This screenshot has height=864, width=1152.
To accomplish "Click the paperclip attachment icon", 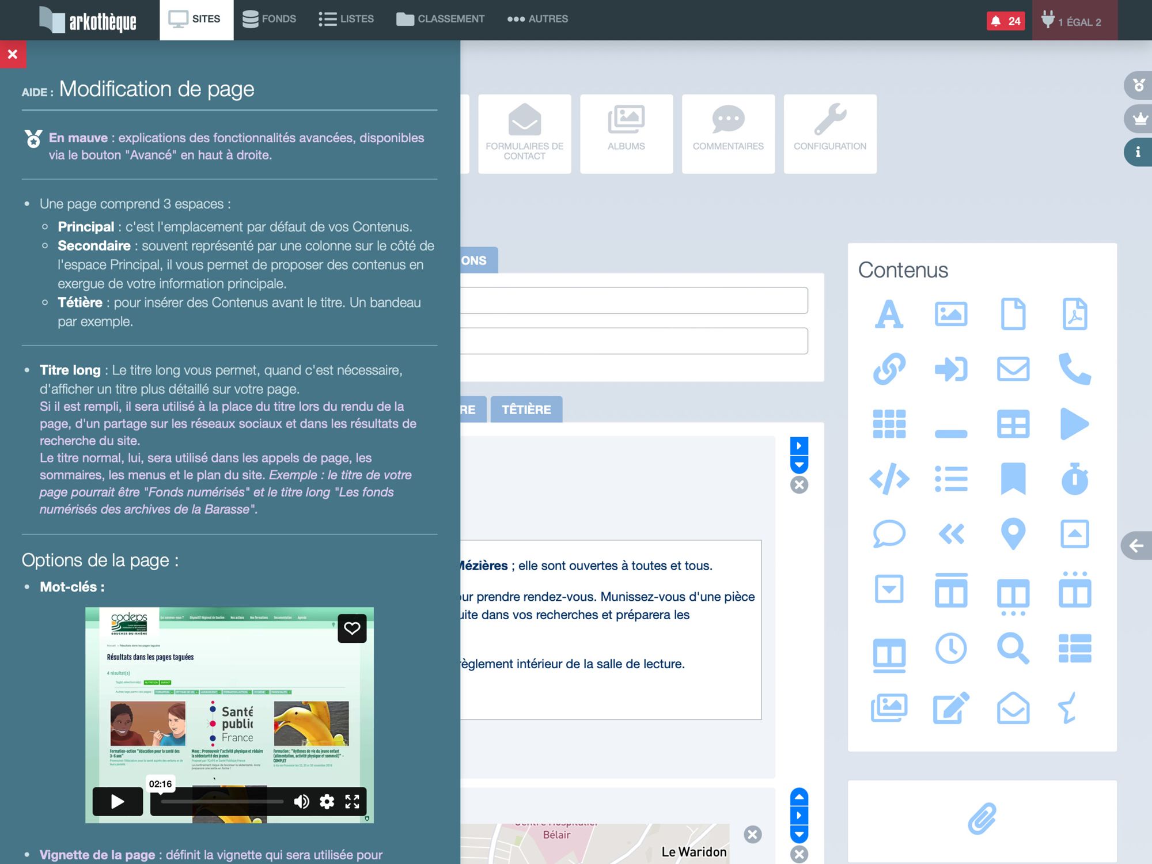I will (982, 818).
